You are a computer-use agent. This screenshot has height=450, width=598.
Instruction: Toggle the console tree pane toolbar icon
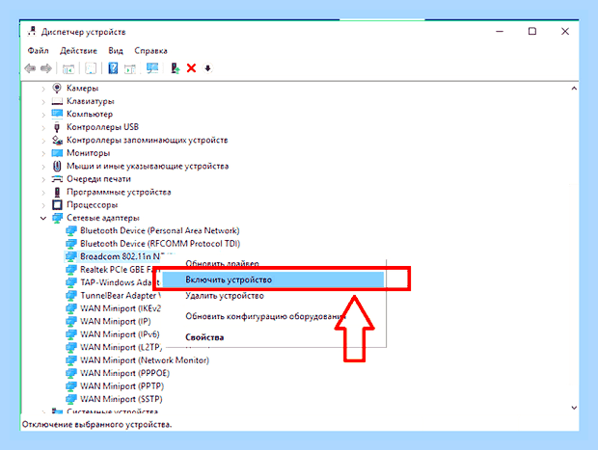68,69
